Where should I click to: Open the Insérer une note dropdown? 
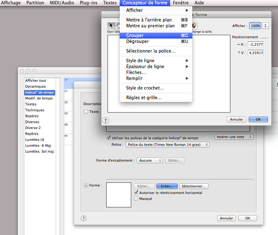click(x=234, y=137)
